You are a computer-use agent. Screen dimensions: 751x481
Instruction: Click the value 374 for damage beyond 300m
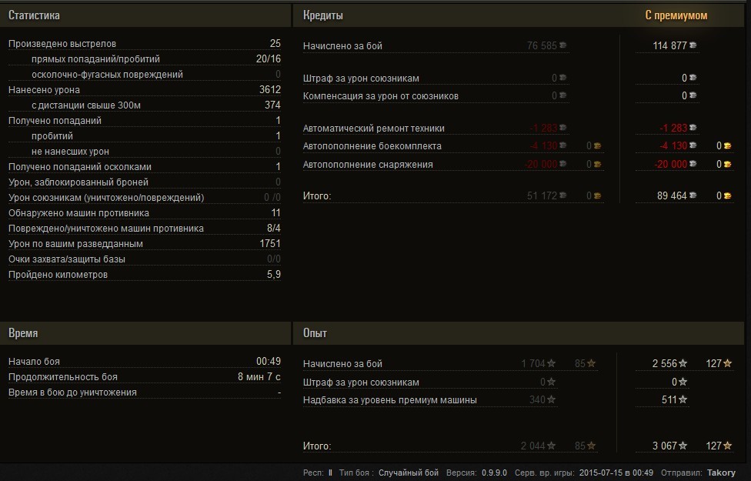tap(272, 105)
